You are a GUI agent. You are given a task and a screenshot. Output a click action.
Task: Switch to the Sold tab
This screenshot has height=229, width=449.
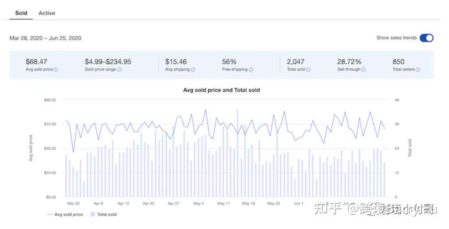point(21,13)
